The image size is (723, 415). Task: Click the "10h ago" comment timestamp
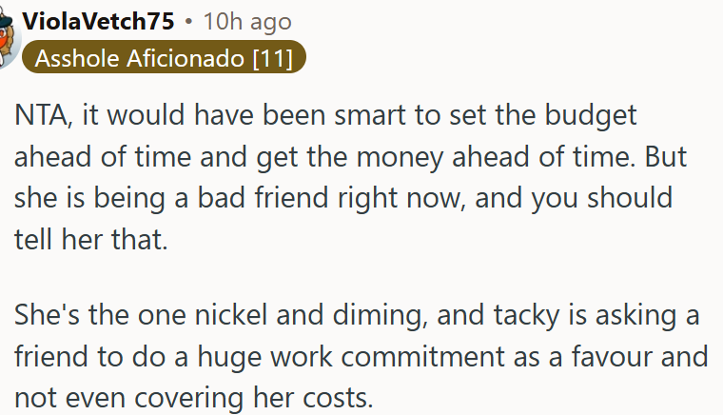247,21
